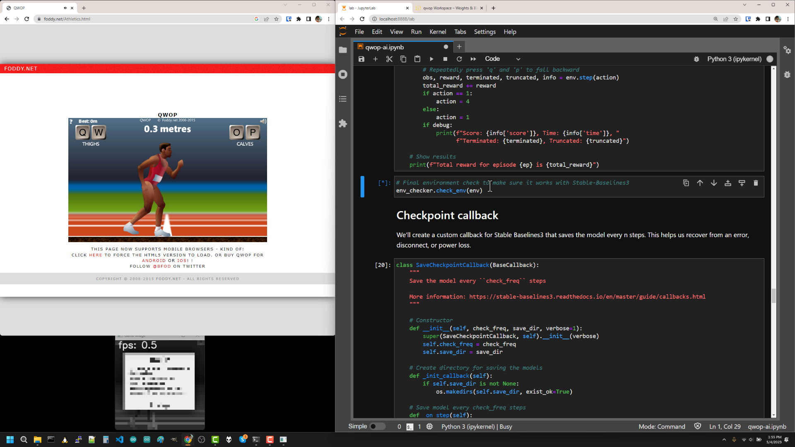The height and width of the screenshot is (447, 795).
Task: Run the selected notebook cell
Action: pos(431,59)
